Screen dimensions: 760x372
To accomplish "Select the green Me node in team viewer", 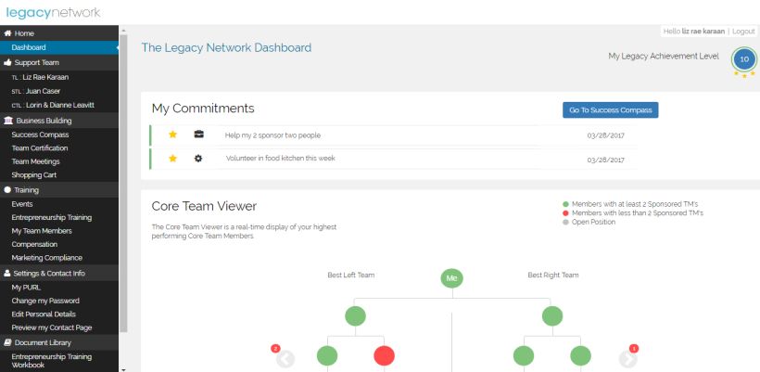I will point(451,277).
